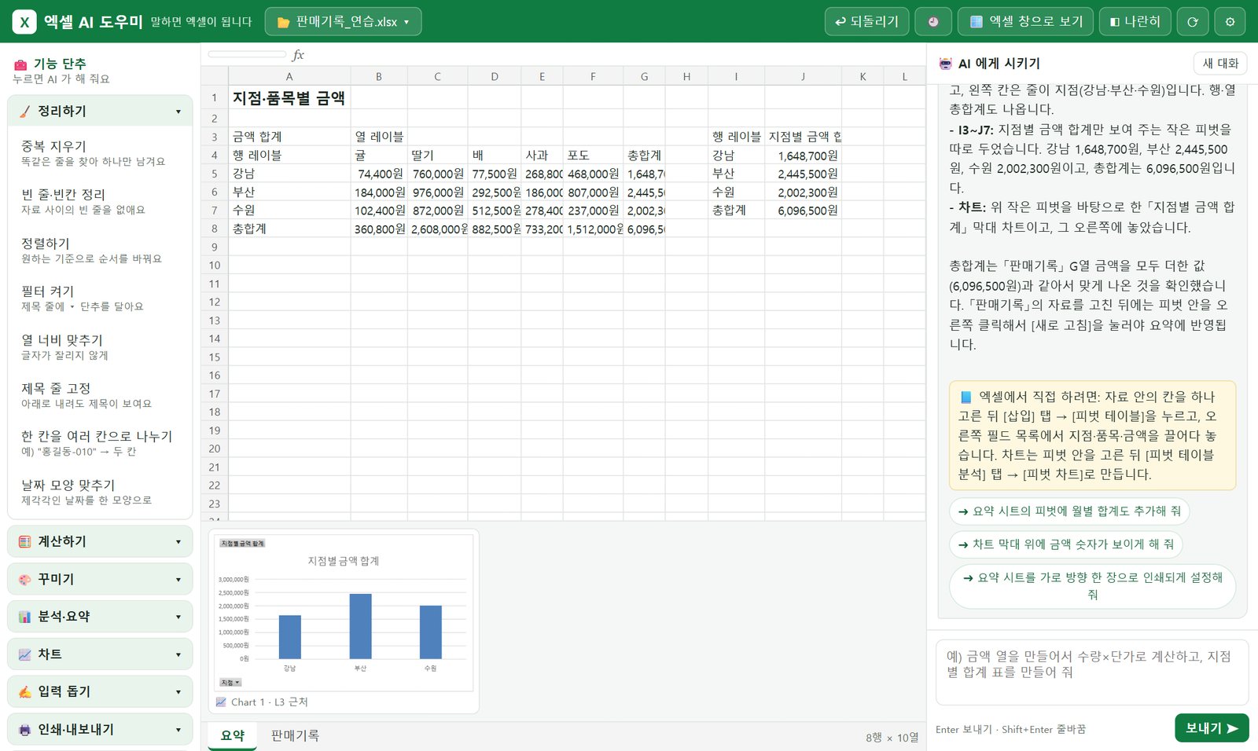Screen dimensions: 1258x751
Task: Click the 나란히 side-by-side button
Action: [1135, 22]
